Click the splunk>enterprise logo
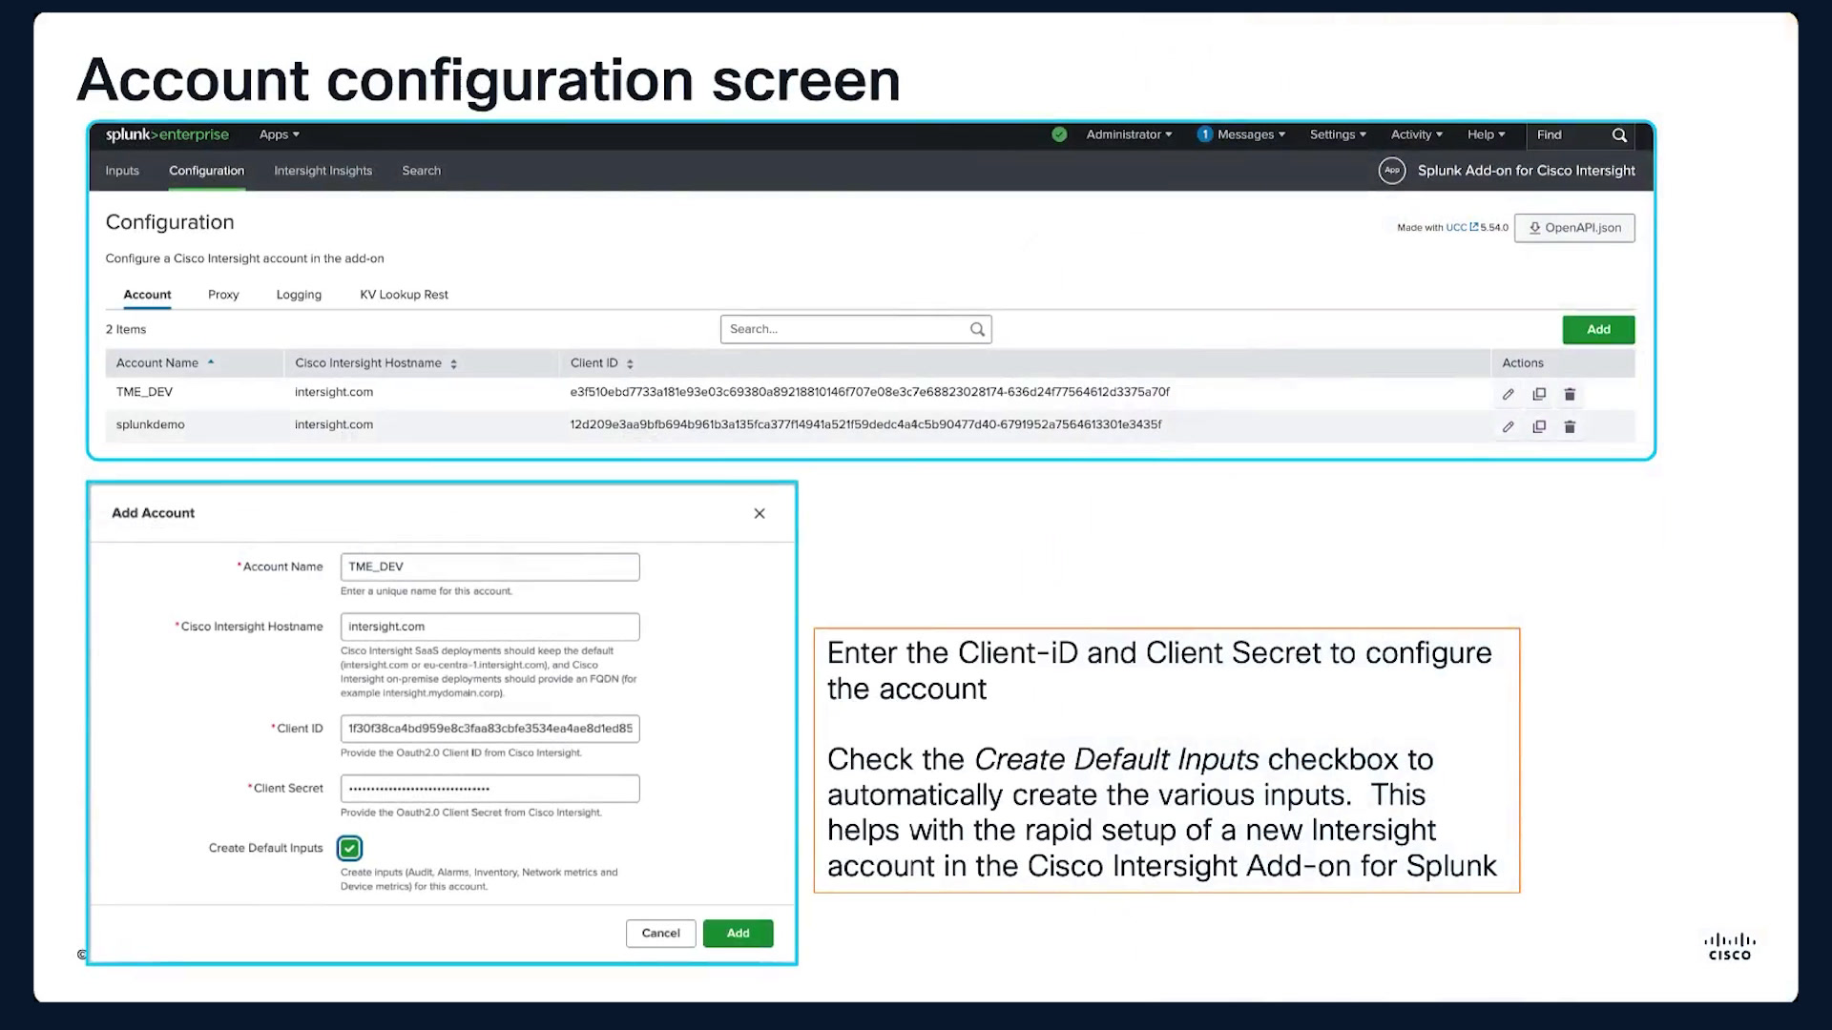 tap(167, 134)
